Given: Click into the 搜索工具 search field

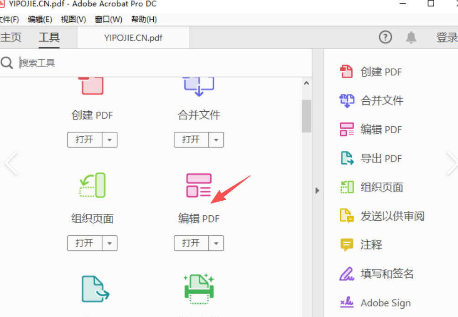Looking at the screenshot, I should coord(164,63).
